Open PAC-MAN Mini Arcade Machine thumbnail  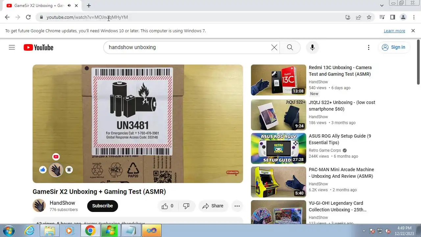[x=279, y=182]
